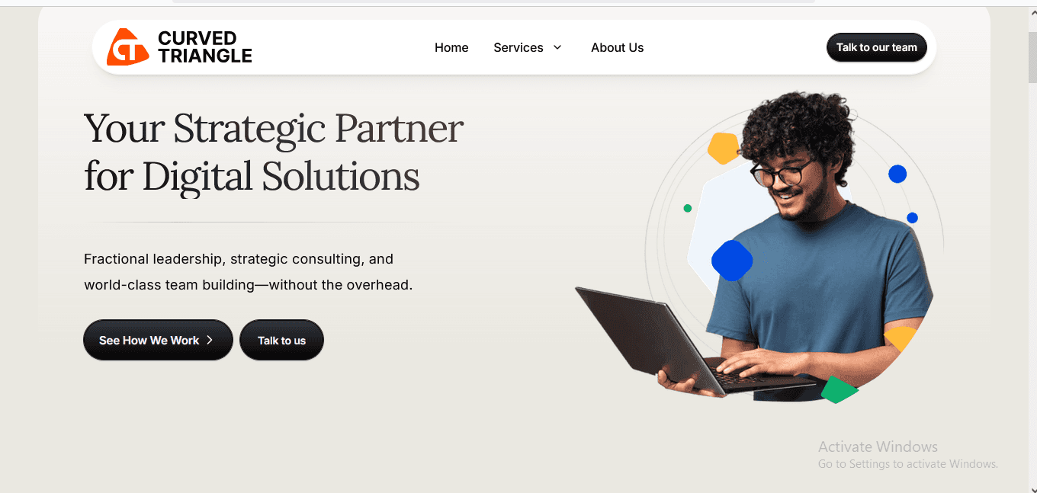Image resolution: width=1037 pixels, height=493 pixels.
Task: Click the large blue dot right of the man's face
Action: 897,174
